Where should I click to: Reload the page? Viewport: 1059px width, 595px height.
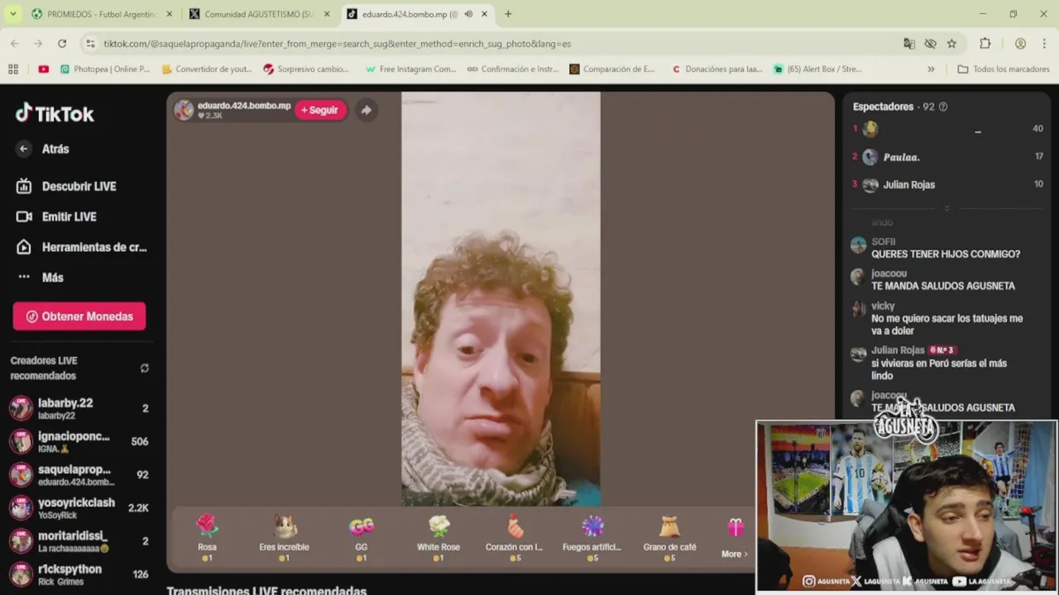62,44
